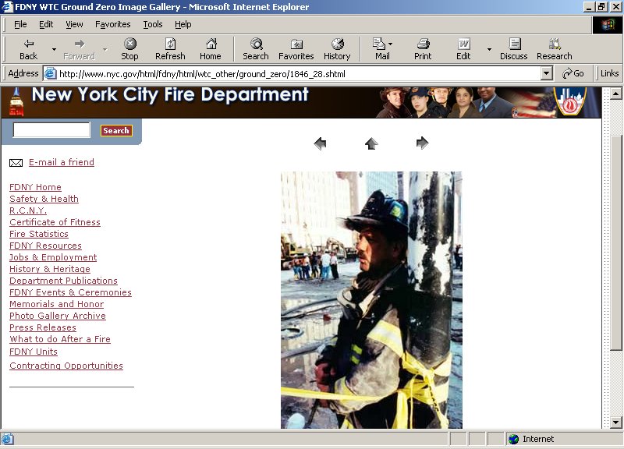Image resolution: width=624 pixels, height=449 pixels.
Task: Open the History toolbar icon
Action: tap(337, 48)
